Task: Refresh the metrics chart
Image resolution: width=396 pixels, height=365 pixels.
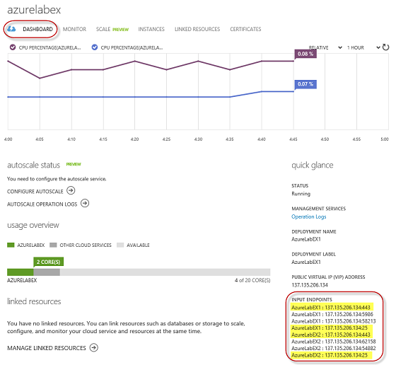Action: [x=385, y=47]
